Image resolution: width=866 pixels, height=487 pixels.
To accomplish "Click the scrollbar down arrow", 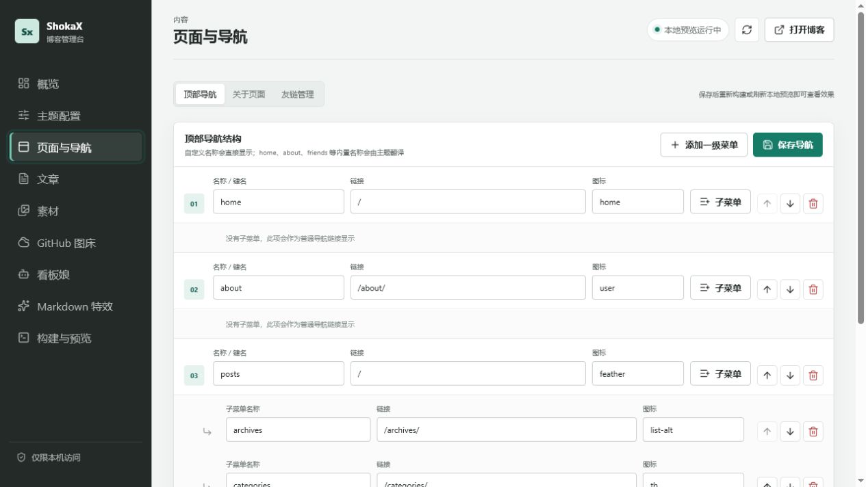I will point(861,482).
